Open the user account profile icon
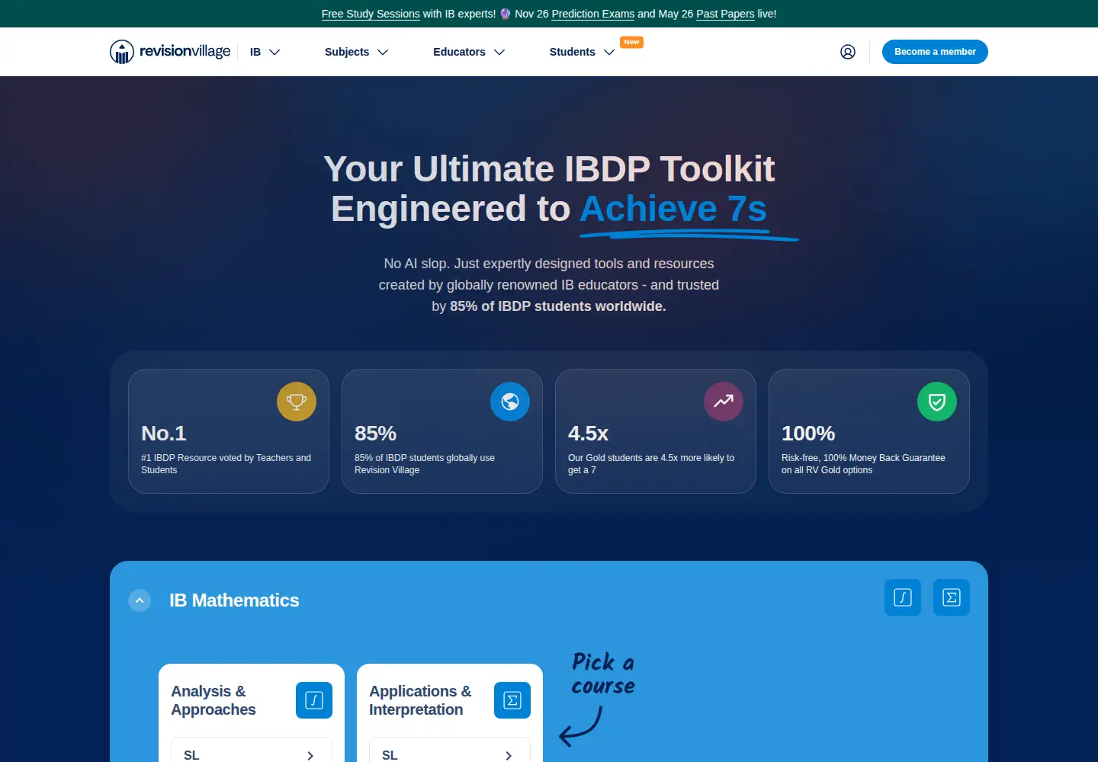 click(x=848, y=52)
